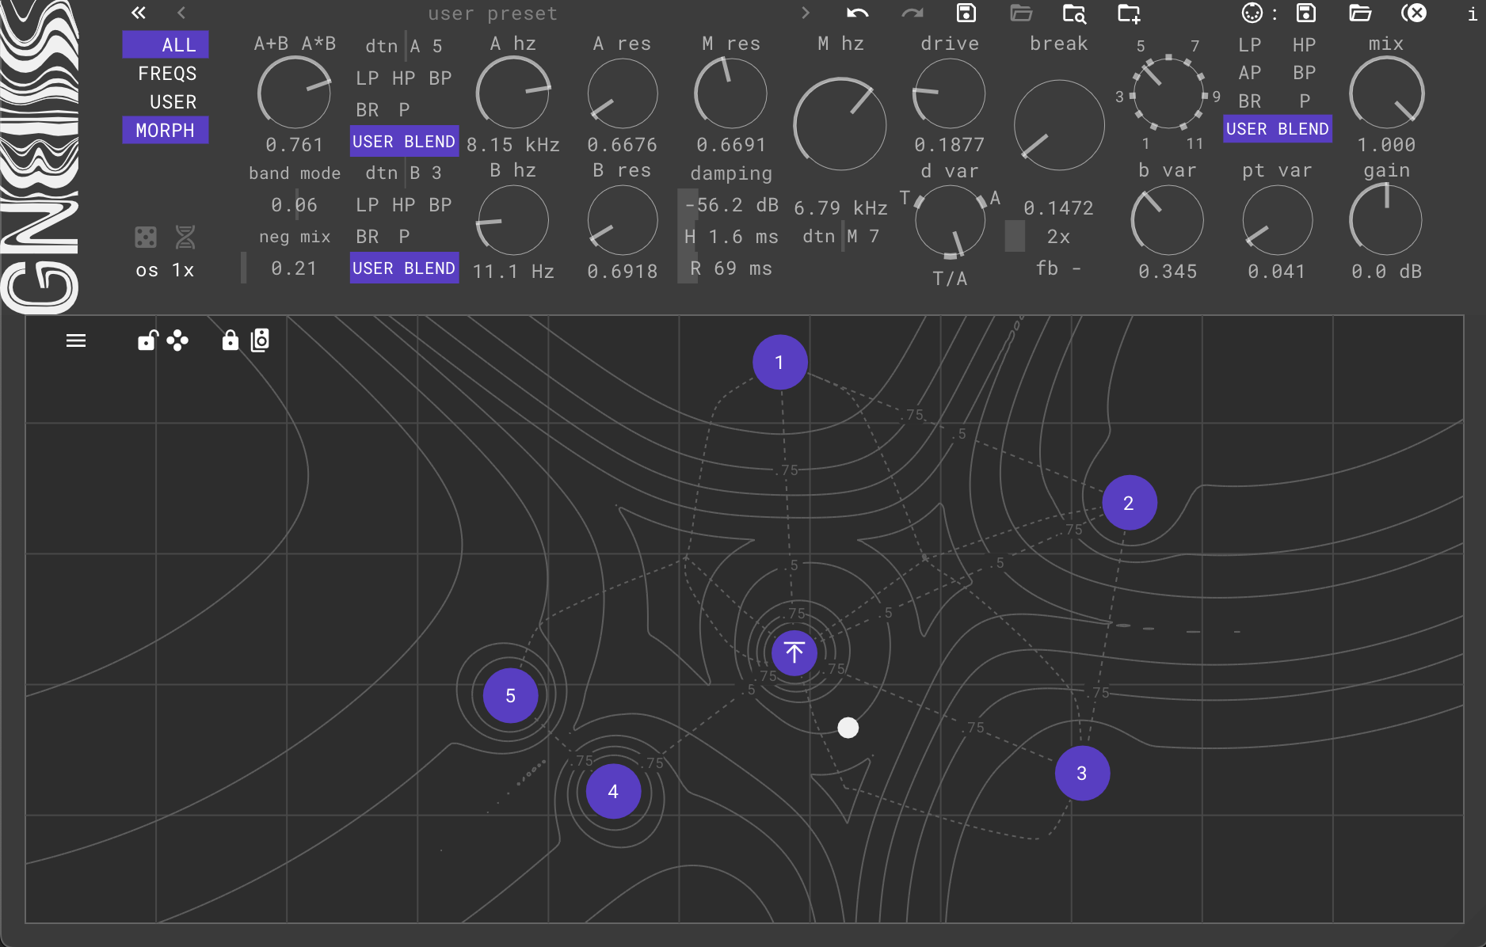
Task: Click the upward arrow center node
Action: point(794,652)
